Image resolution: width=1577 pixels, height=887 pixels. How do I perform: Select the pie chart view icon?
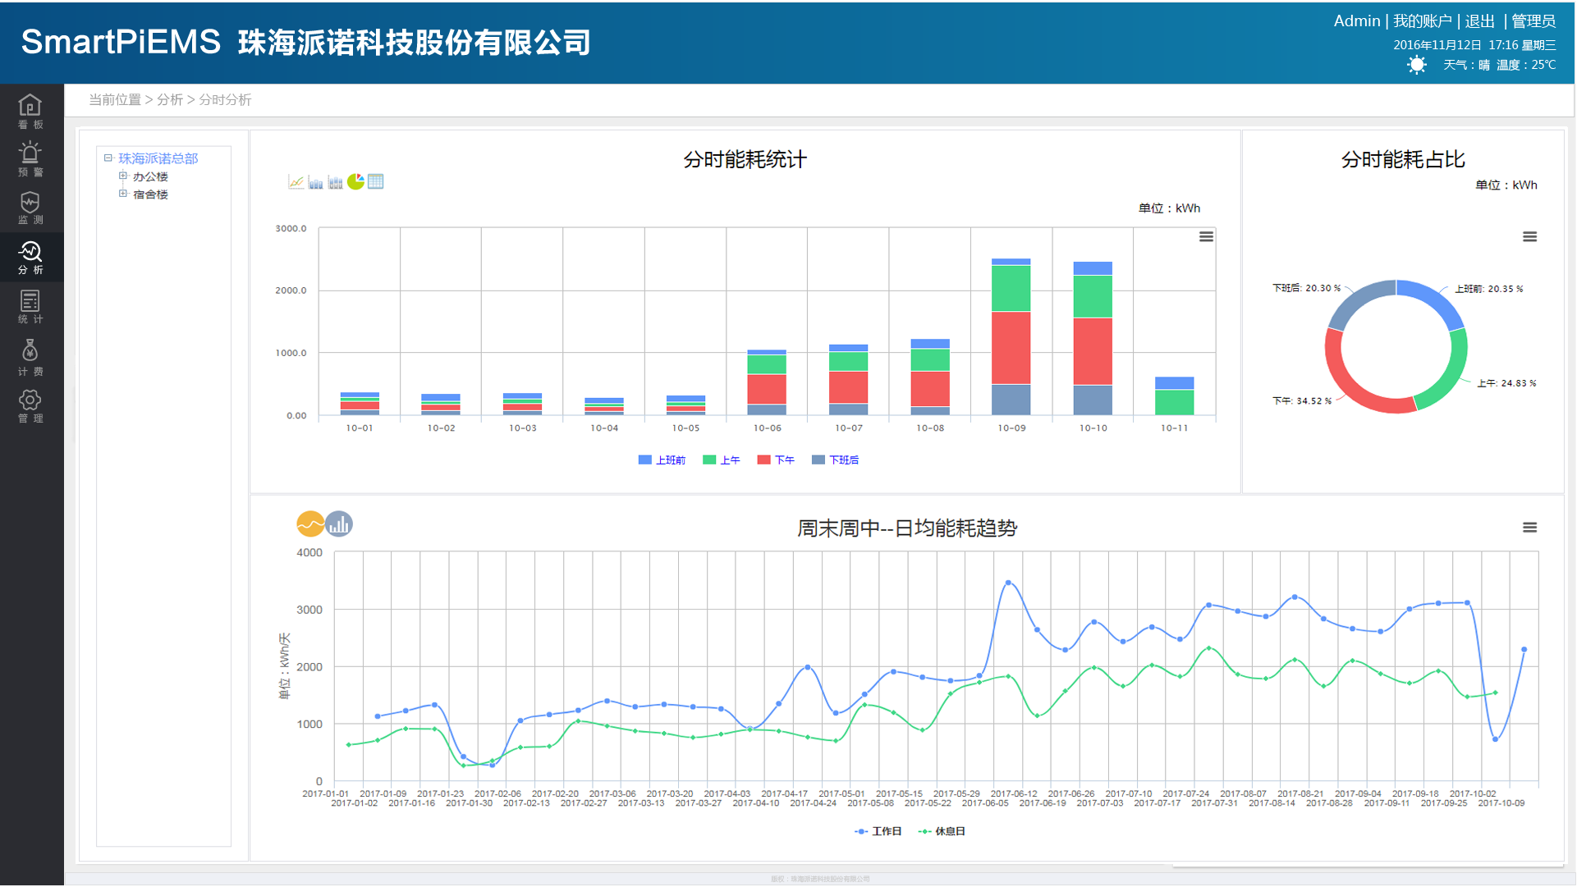(355, 182)
